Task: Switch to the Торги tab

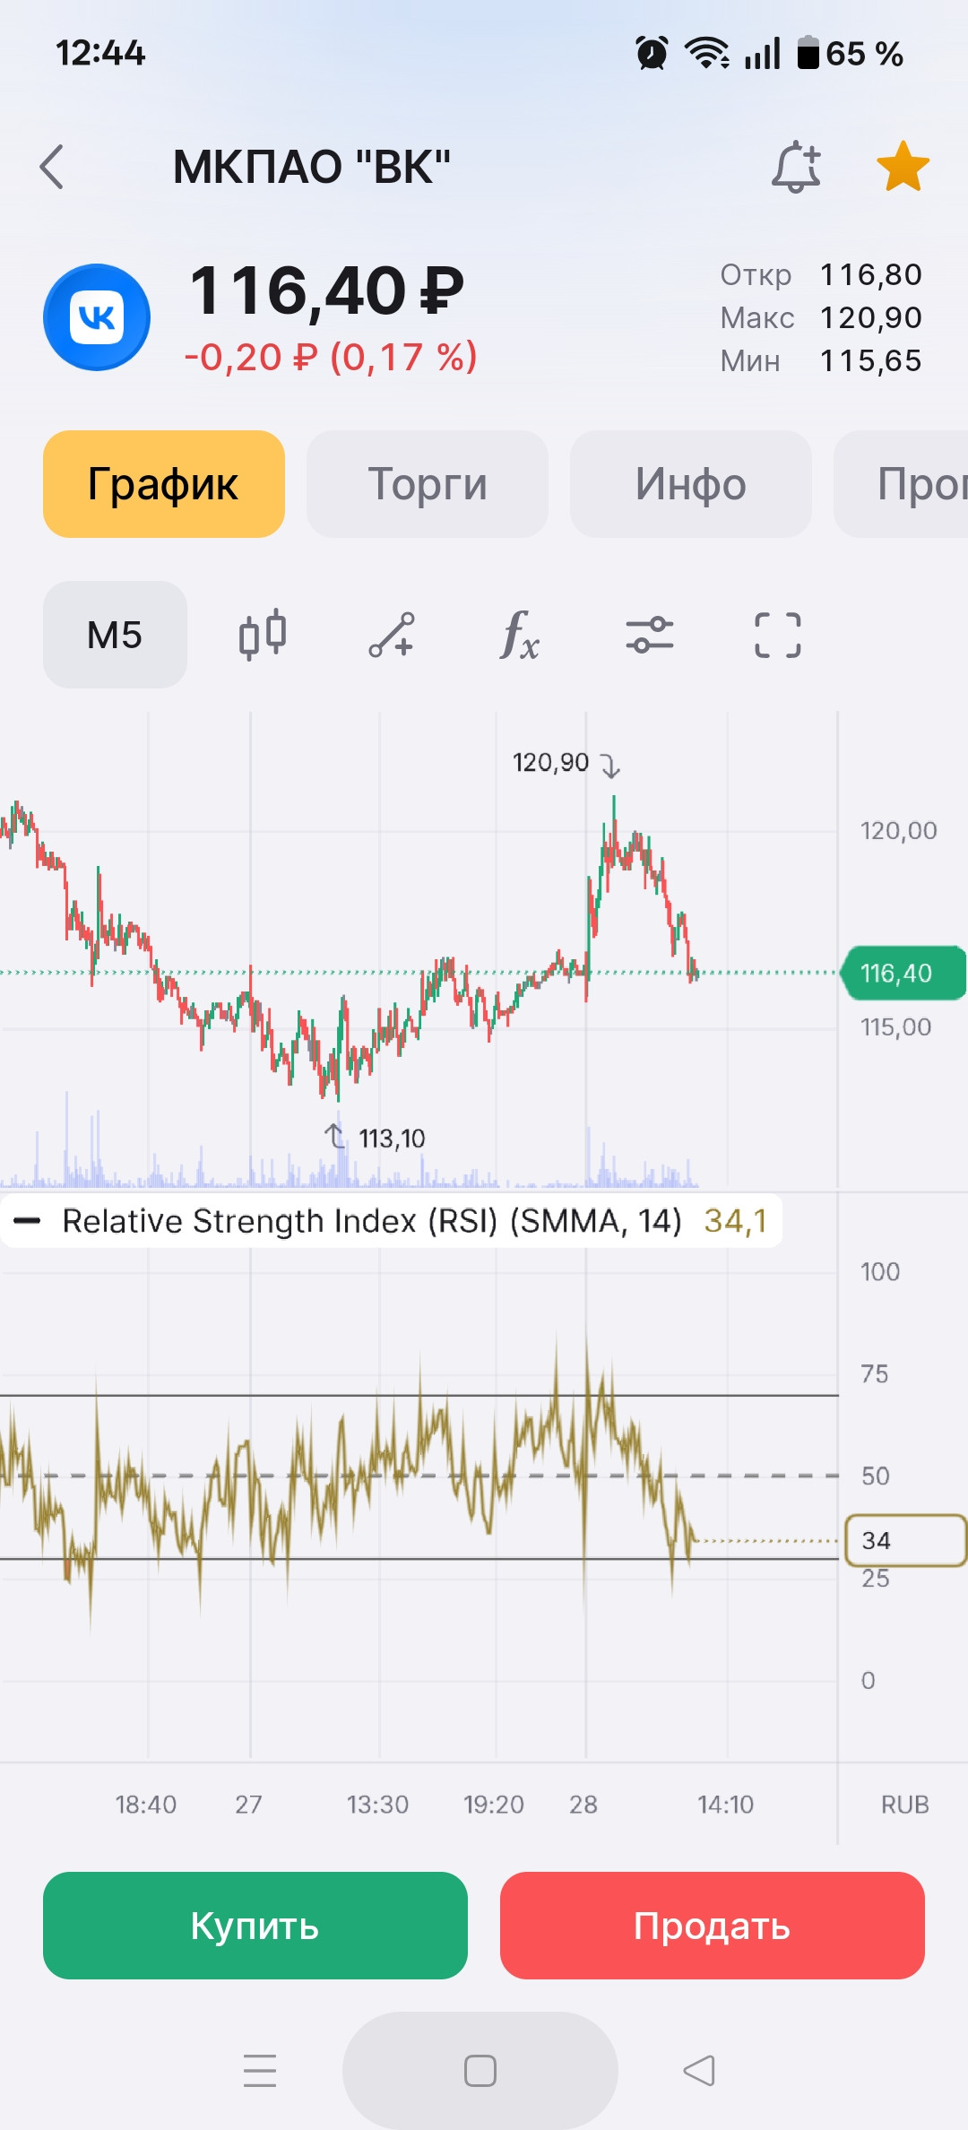Action: coord(428,484)
